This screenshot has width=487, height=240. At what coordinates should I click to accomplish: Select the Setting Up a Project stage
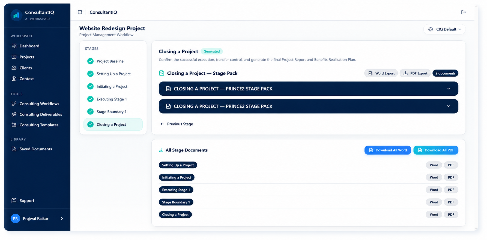point(113,74)
